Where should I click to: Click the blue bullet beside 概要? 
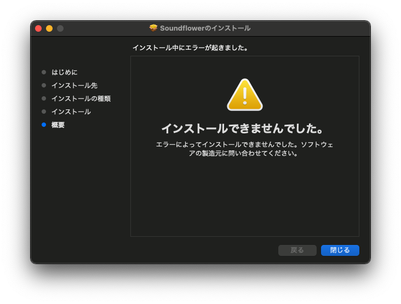[44, 125]
